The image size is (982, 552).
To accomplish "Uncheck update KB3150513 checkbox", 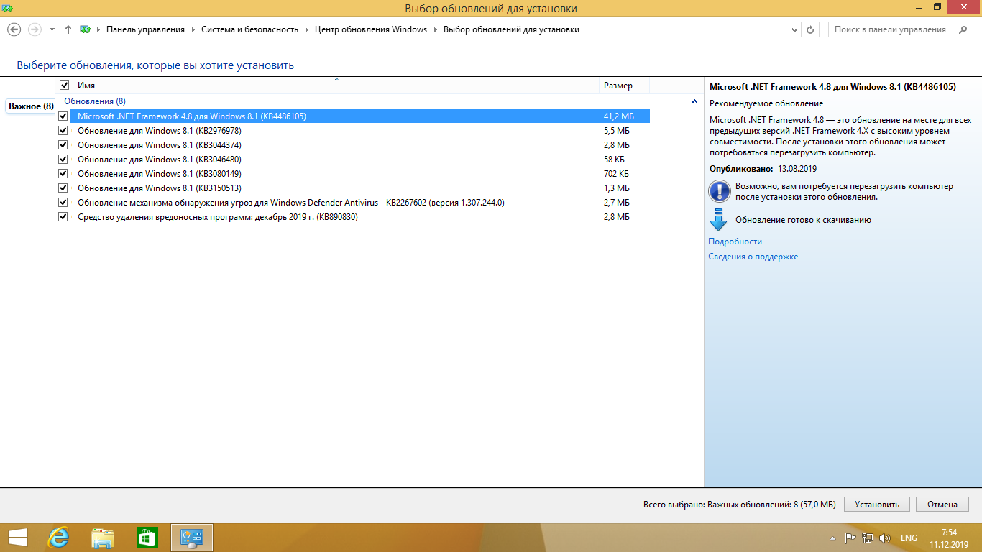I will (63, 188).
